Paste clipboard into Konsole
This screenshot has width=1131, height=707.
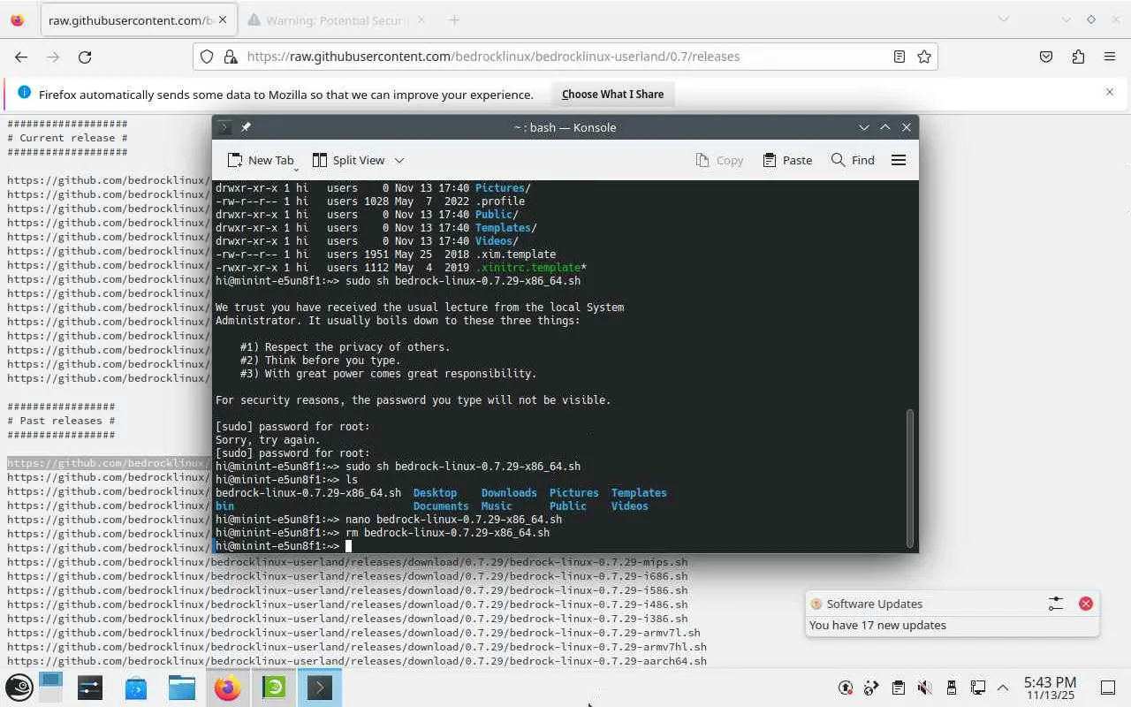point(787,160)
